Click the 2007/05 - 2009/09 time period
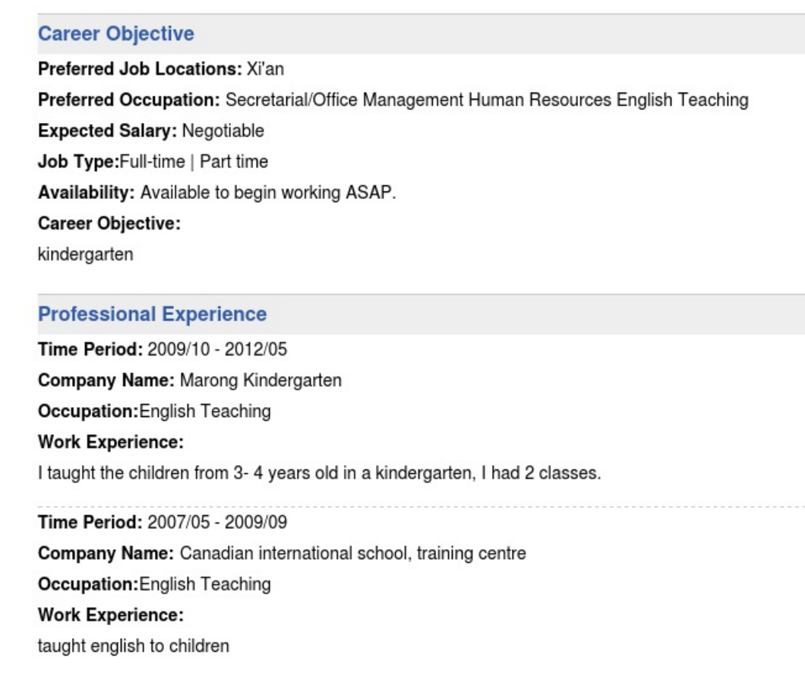Image resolution: width=805 pixels, height=673 pixels. pos(217,523)
